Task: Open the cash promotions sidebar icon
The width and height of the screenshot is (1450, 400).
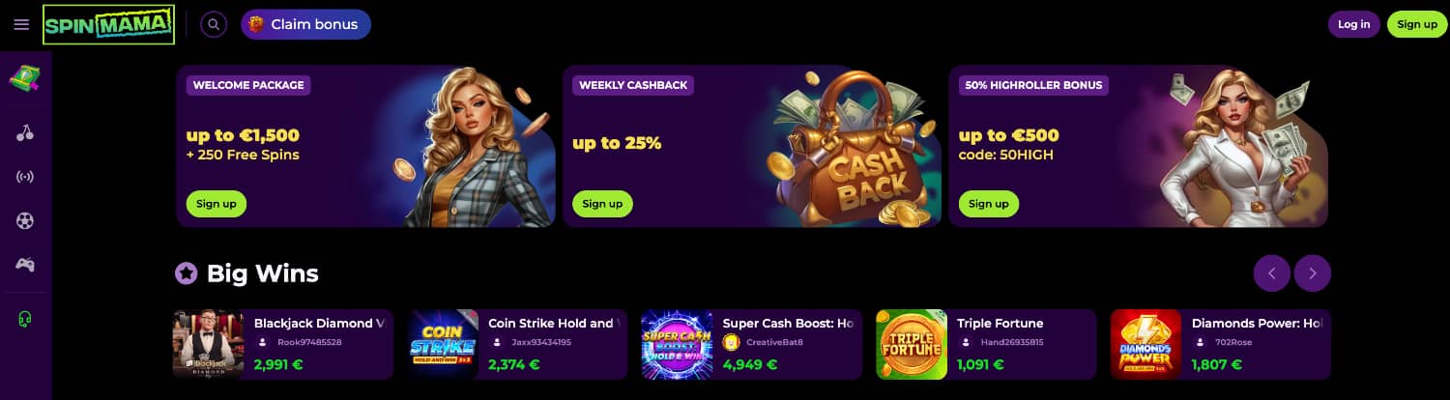Action: pos(25,79)
